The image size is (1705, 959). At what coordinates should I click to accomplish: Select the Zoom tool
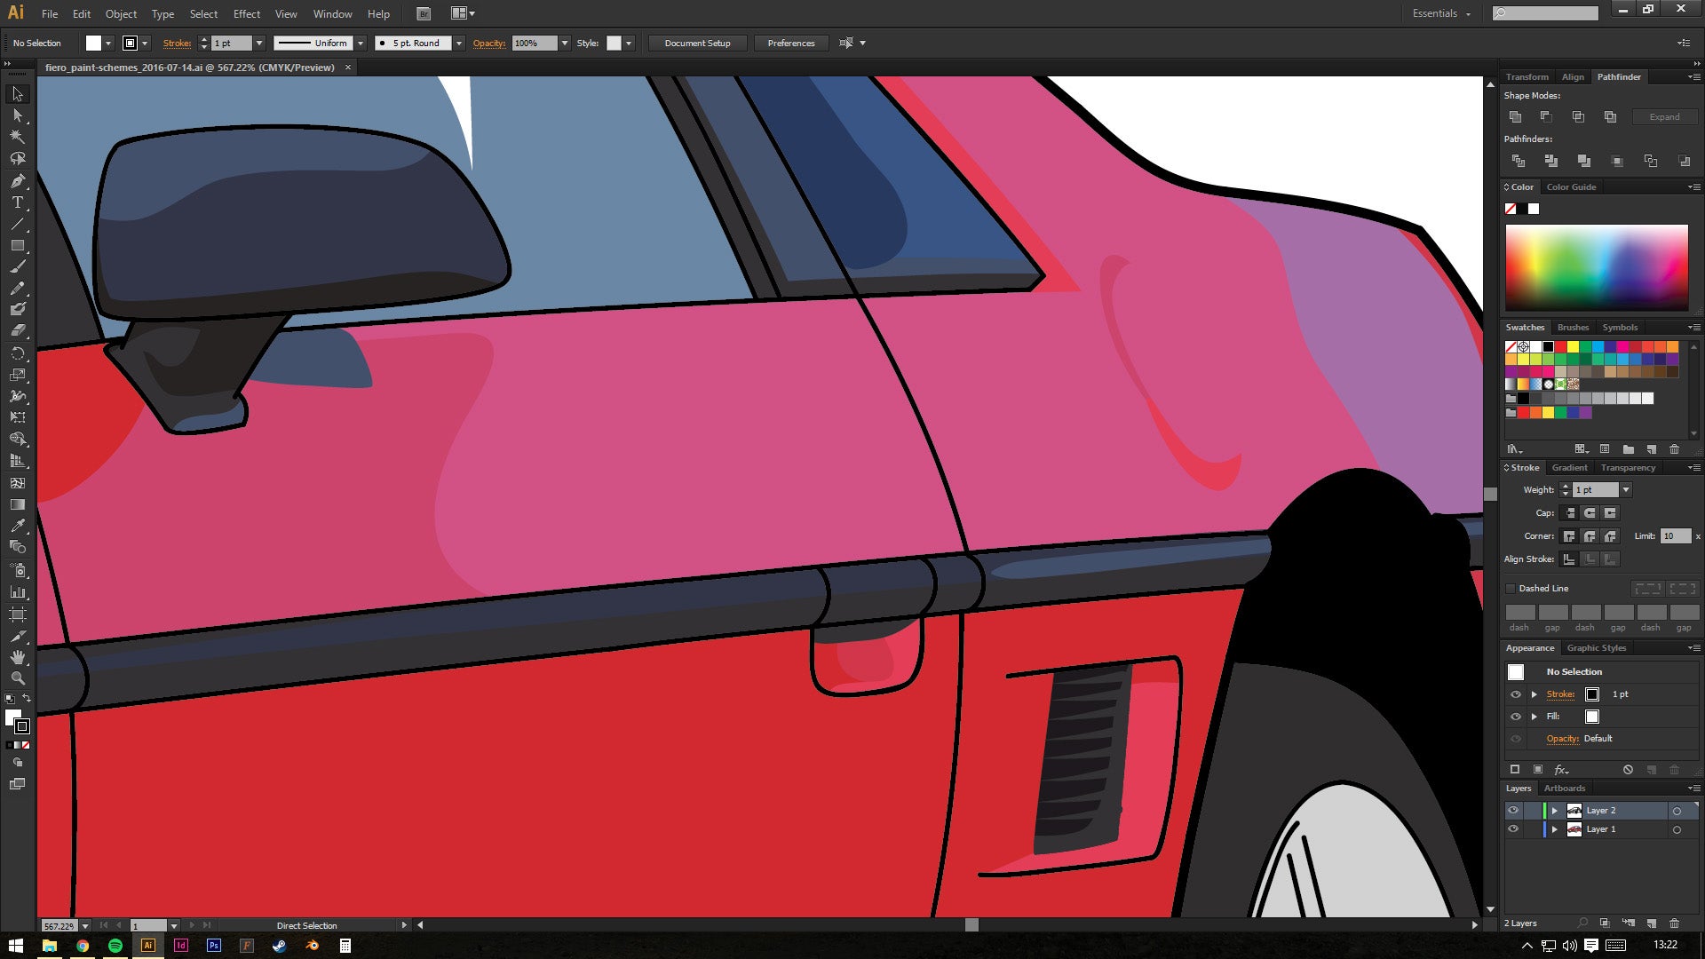tap(17, 678)
